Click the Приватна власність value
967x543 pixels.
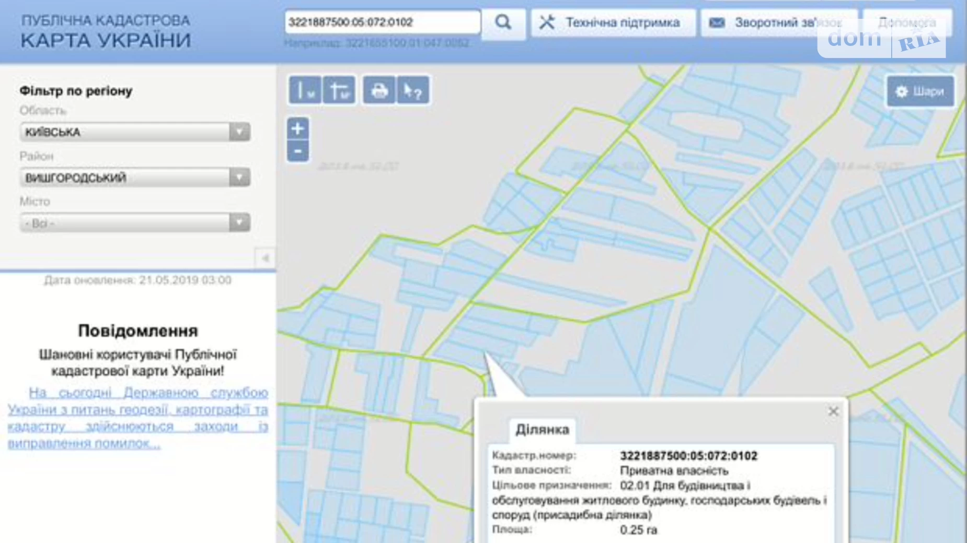pyautogui.click(x=674, y=471)
